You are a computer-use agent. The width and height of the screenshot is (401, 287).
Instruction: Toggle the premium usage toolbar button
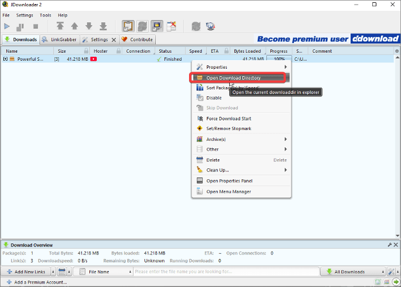156,26
